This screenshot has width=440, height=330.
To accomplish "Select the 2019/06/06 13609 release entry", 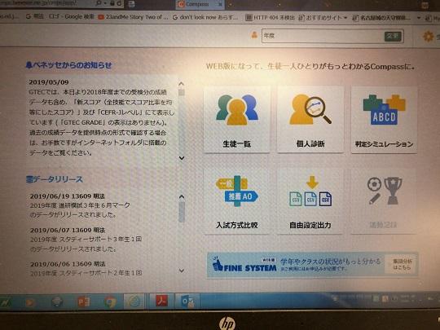I will coord(68,264).
